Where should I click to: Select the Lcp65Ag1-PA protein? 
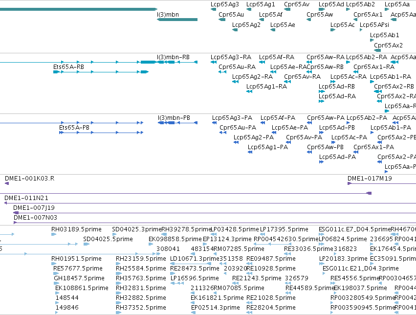(x=268, y=147)
